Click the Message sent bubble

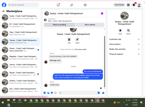click(x=55, y=61)
